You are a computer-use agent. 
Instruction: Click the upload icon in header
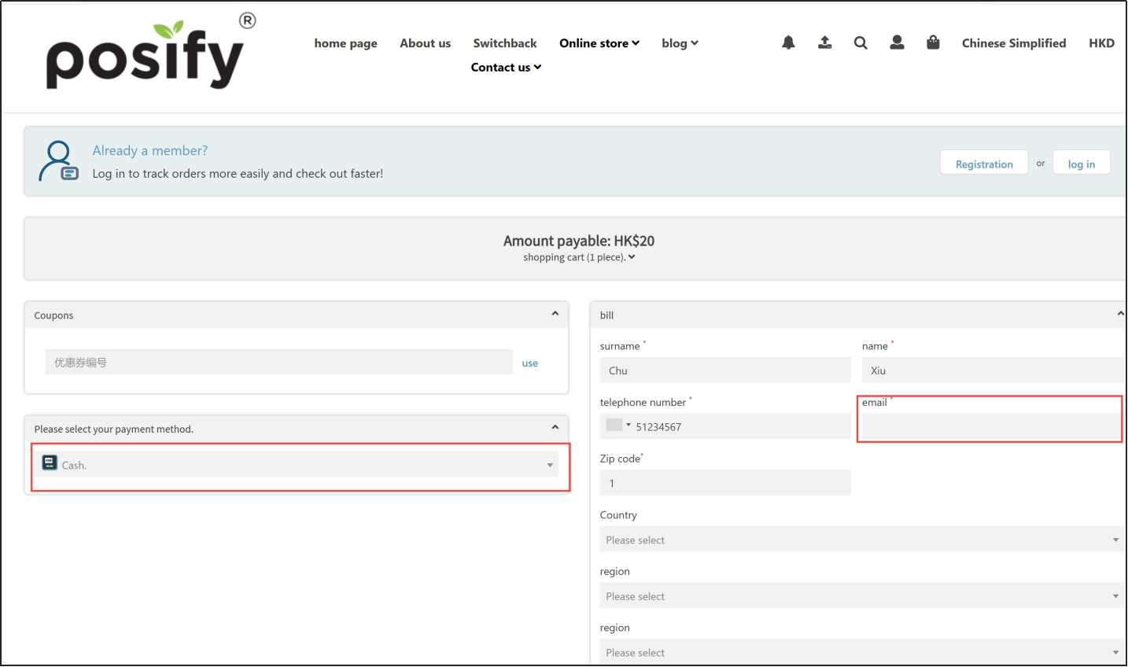824,42
